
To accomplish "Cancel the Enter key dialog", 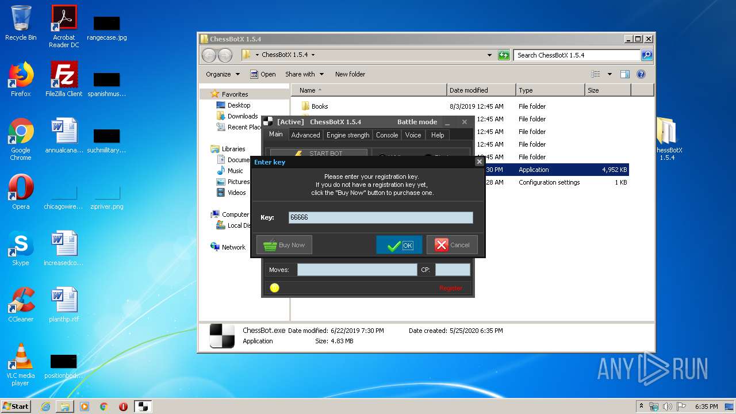I will point(452,245).
